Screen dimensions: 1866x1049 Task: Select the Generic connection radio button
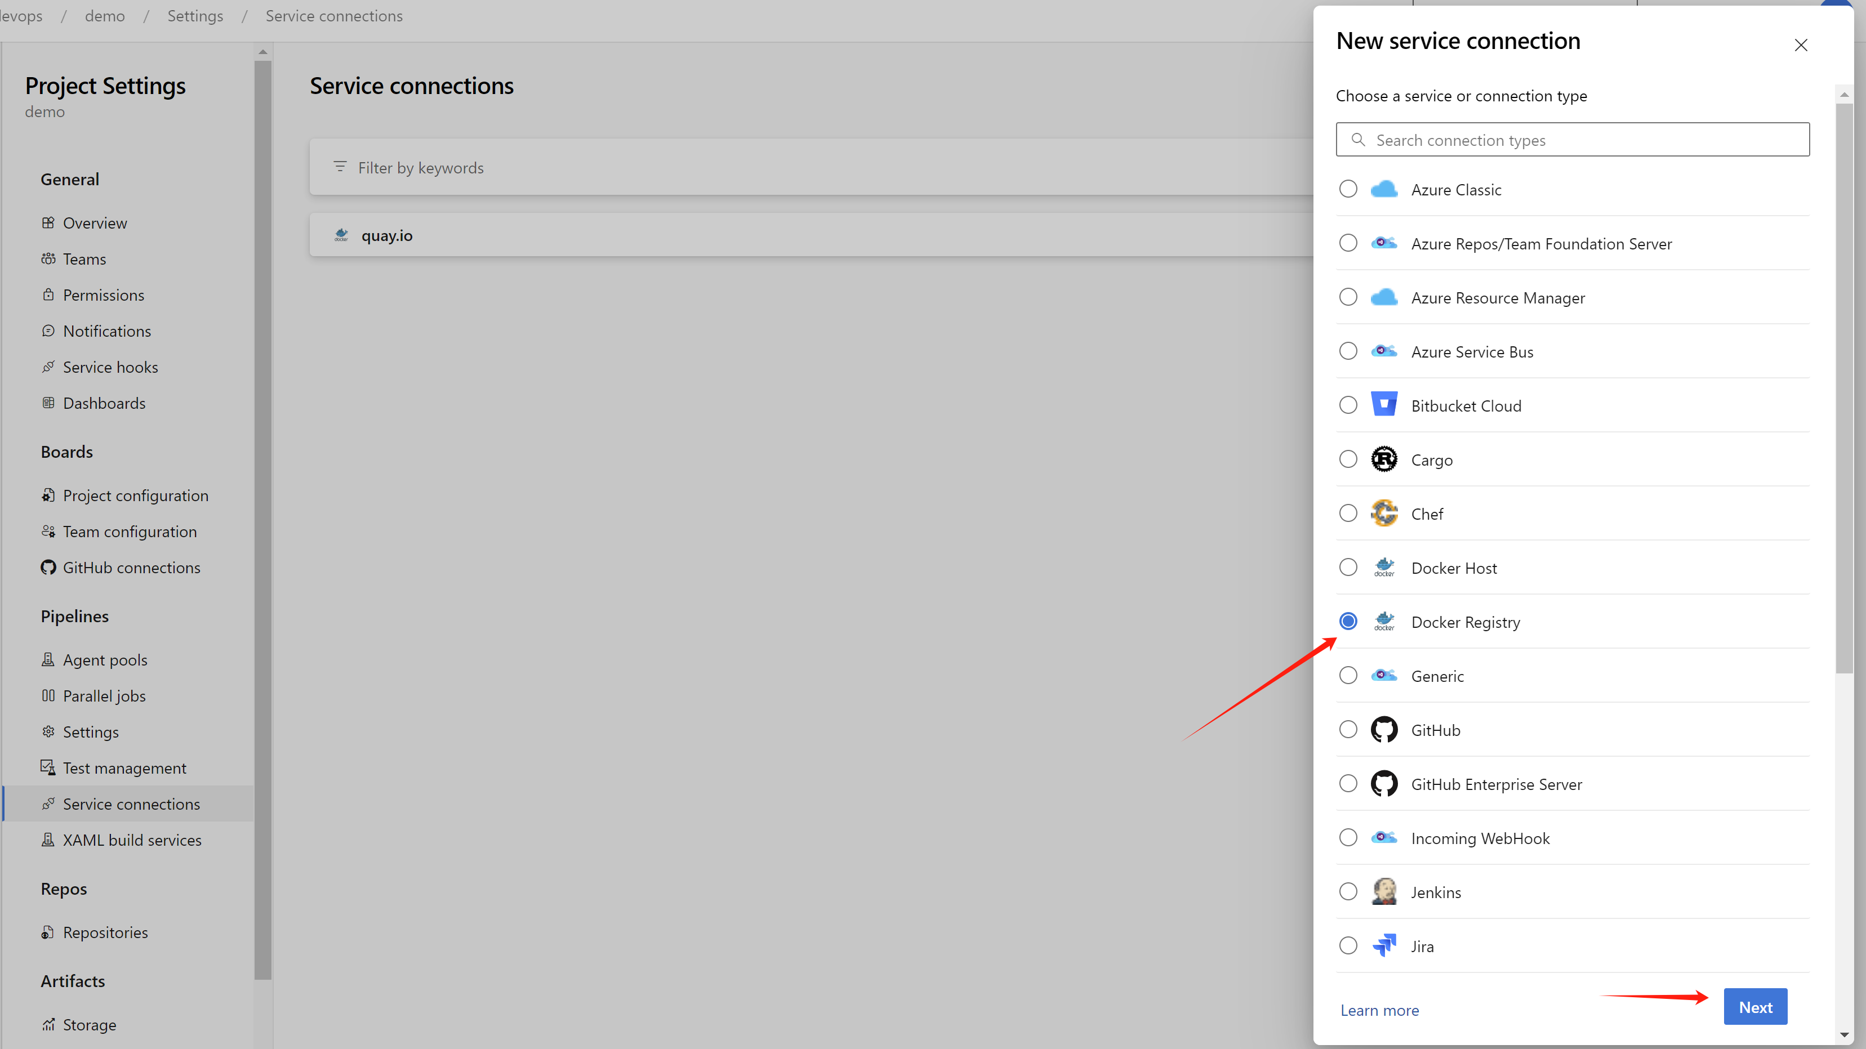point(1348,676)
